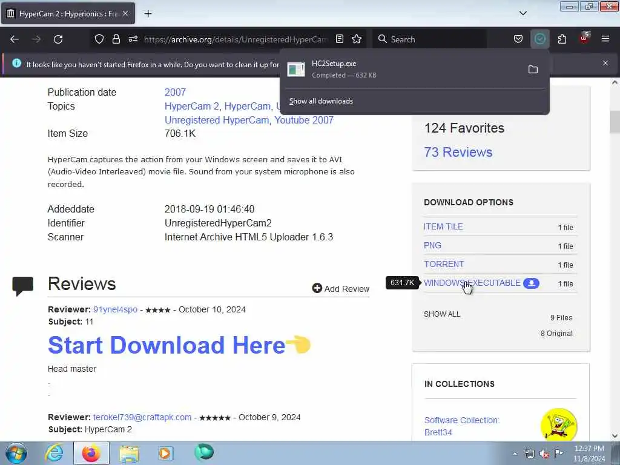The width and height of the screenshot is (620, 465).
Task: Open the Software Collection: Brett34 link
Action: pyautogui.click(x=462, y=426)
